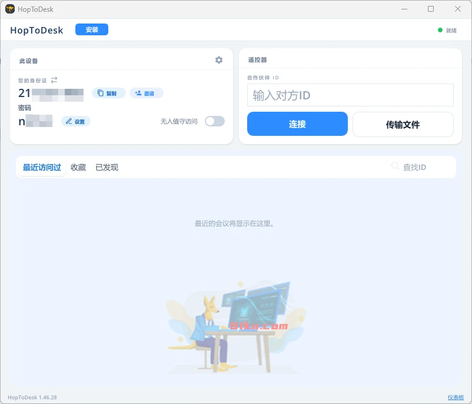Select the 最近访问过 tab
The width and height of the screenshot is (472, 404).
42,167
